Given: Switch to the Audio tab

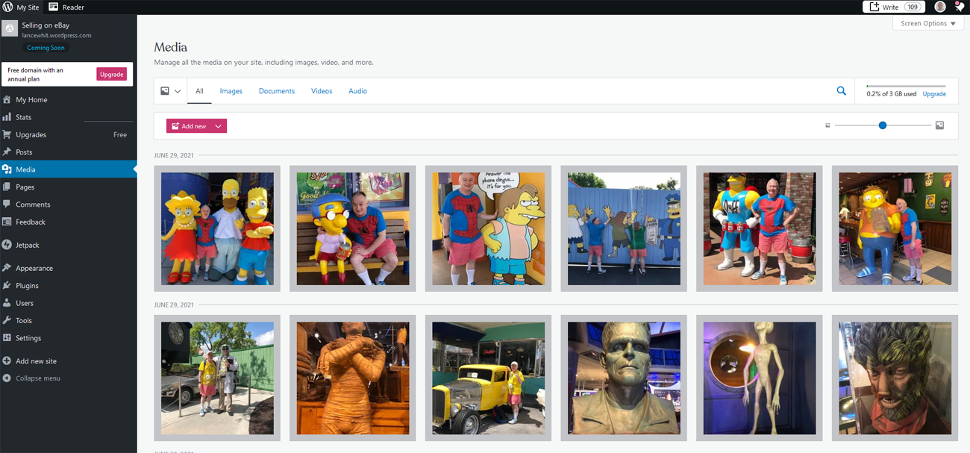Looking at the screenshot, I should point(357,91).
